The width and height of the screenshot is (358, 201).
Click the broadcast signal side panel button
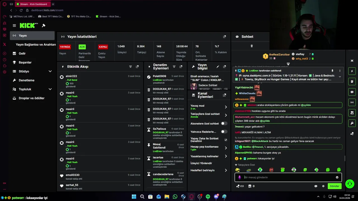[352, 102]
